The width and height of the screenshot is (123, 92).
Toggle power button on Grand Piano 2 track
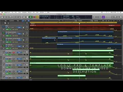pos(6,59)
